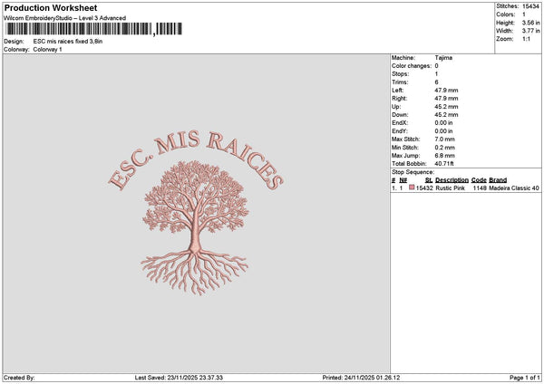Viewport: 544px width, 384px height.
Task: Click the Total Bobbin value 40.71ft
Action: (x=444, y=164)
